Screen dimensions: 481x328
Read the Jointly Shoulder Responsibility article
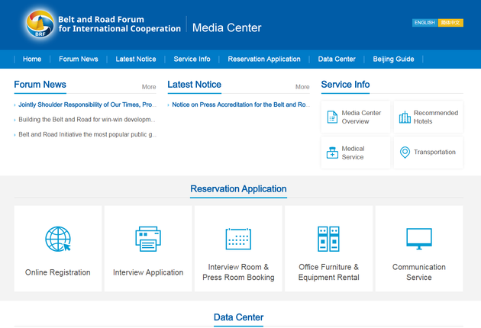87,105
